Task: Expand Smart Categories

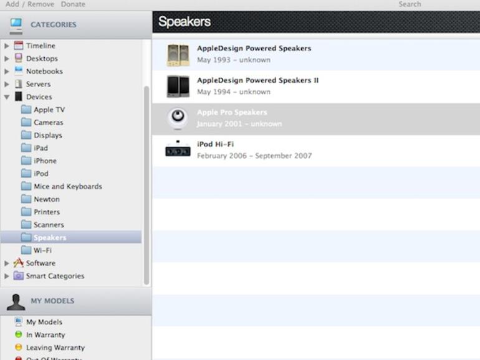Action: (x=7, y=276)
